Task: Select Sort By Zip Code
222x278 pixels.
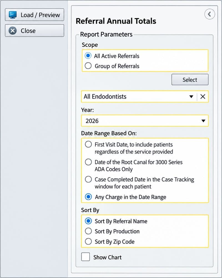Action: [x=88, y=242]
